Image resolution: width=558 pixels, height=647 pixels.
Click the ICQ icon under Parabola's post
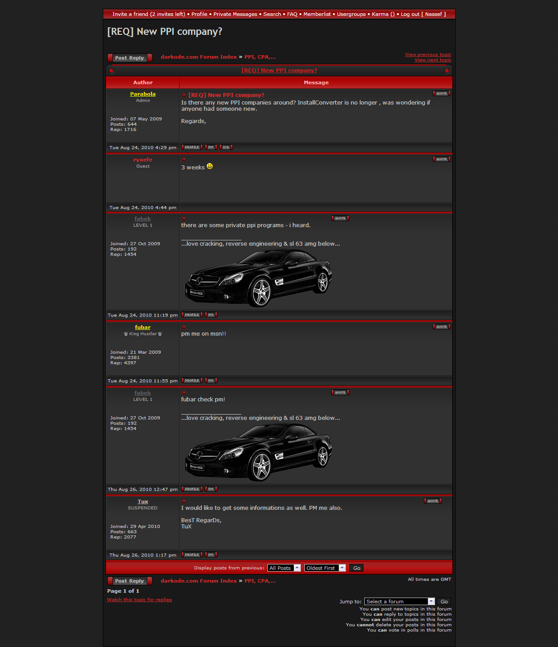click(226, 147)
